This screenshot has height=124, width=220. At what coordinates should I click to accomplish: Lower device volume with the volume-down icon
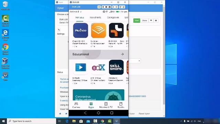click(x=113, y=7)
